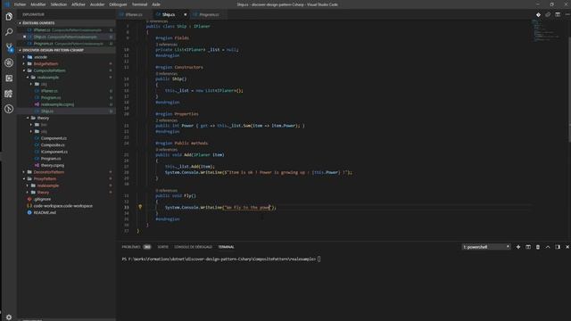Open the Search view in activity bar

click(9, 32)
